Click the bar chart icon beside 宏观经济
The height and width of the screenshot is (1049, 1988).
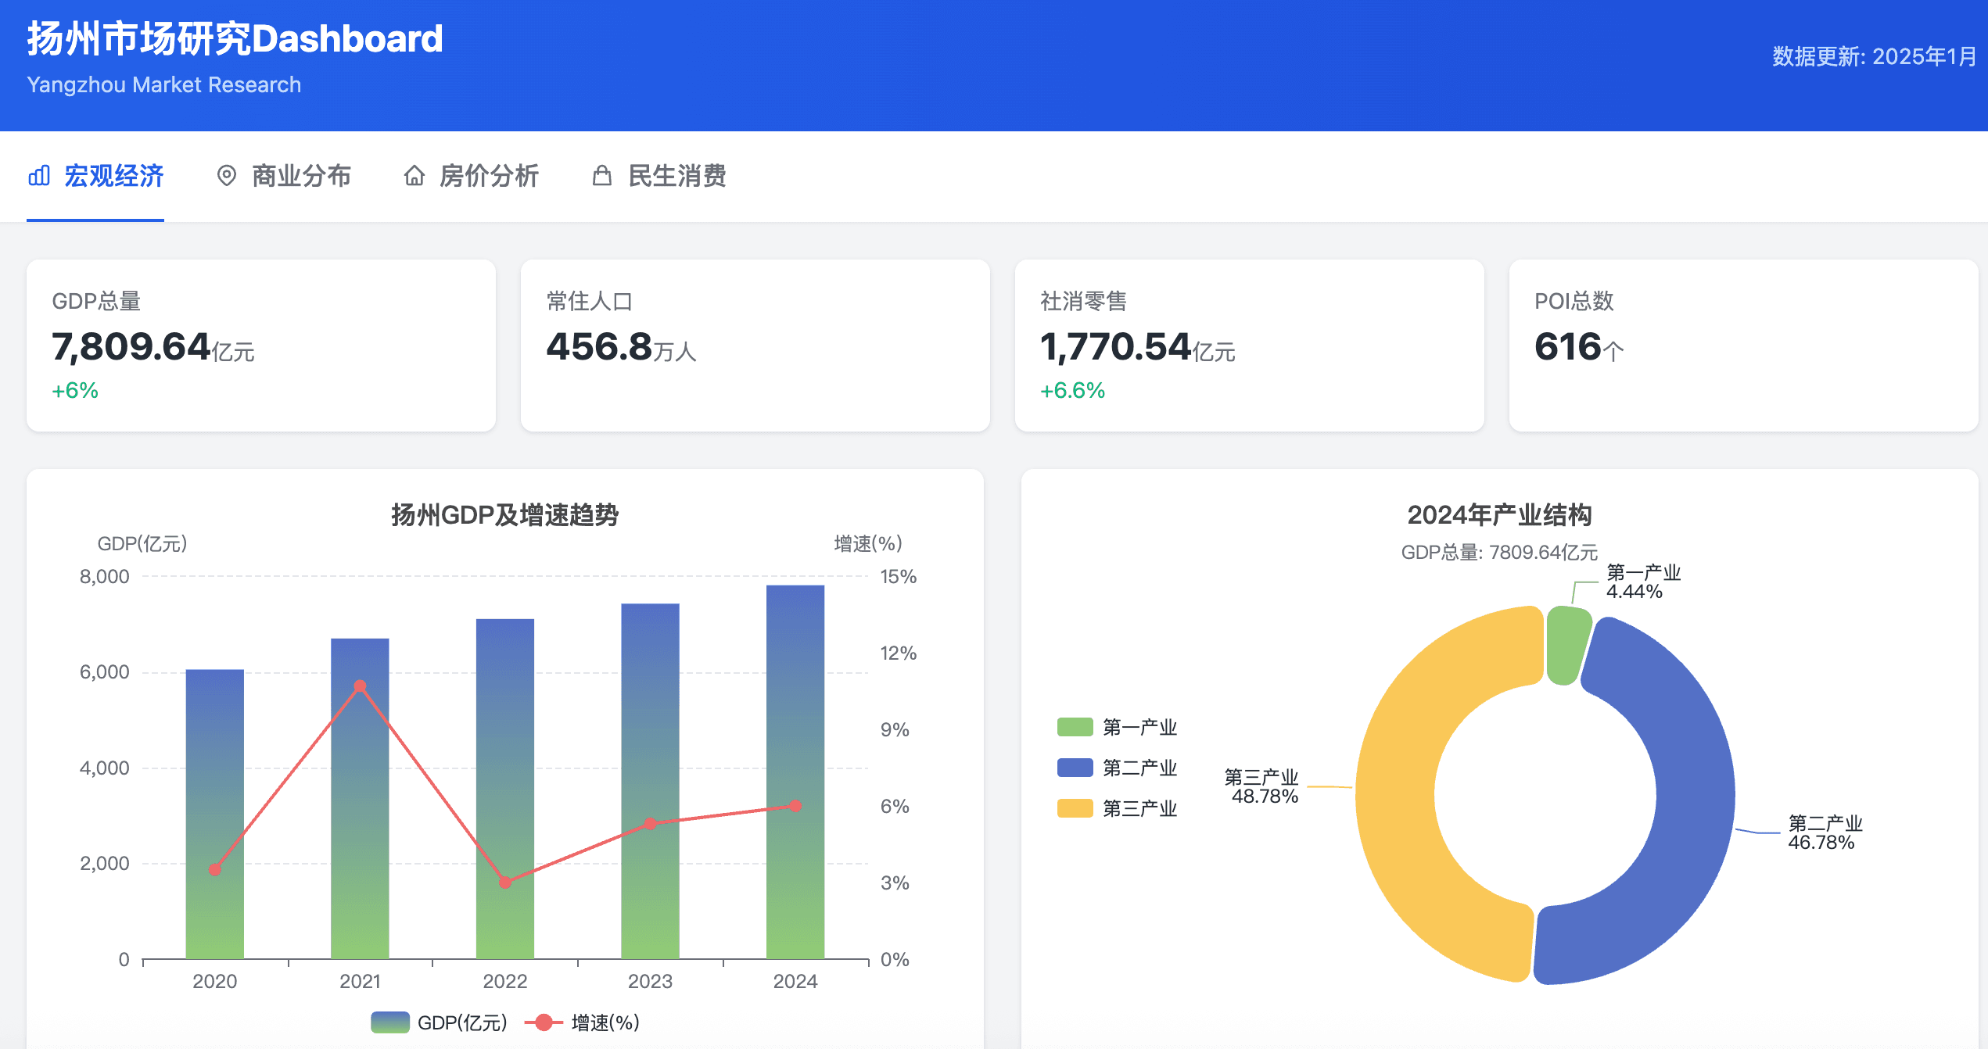click(38, 177)
